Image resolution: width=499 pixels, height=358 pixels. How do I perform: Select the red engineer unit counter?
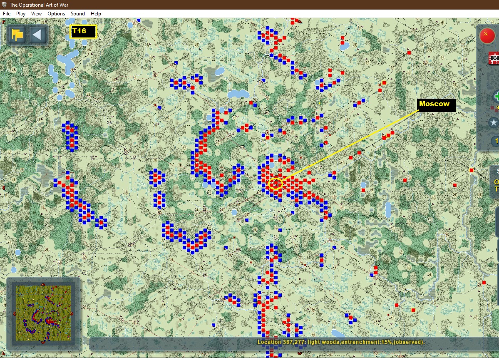(494, 58)
